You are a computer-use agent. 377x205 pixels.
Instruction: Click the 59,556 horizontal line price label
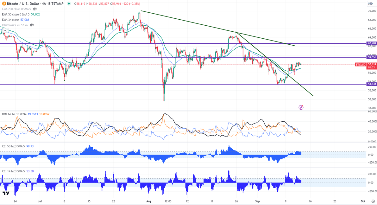point(372,57)
